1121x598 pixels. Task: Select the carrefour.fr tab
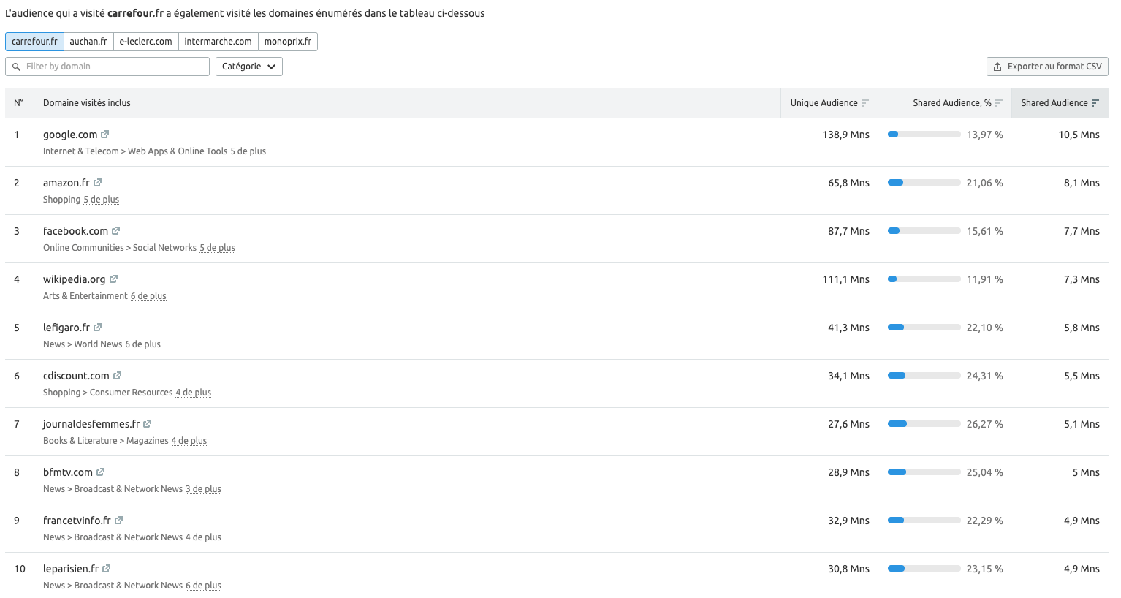[x=34, y=42]
